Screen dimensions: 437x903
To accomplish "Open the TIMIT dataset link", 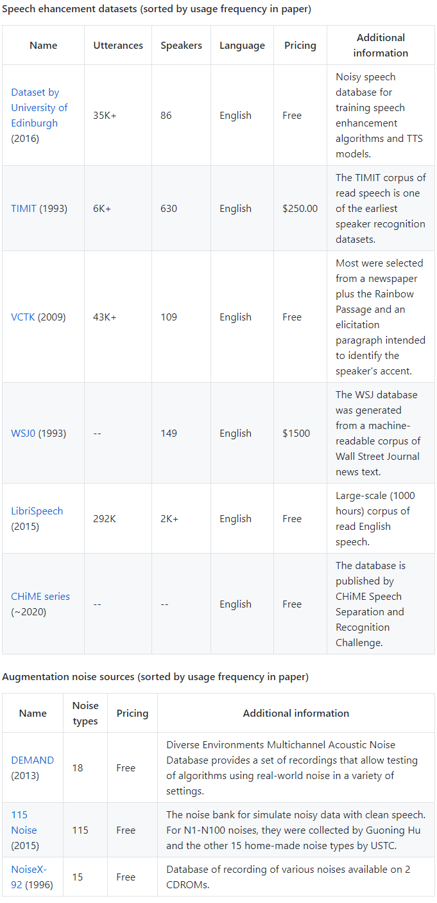I will click(x=24, y=209).
